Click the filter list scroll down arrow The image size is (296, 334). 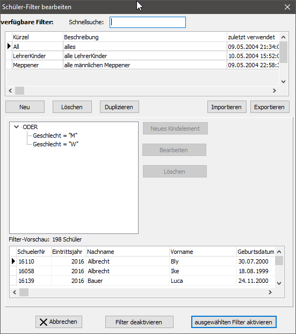[283, 82]
